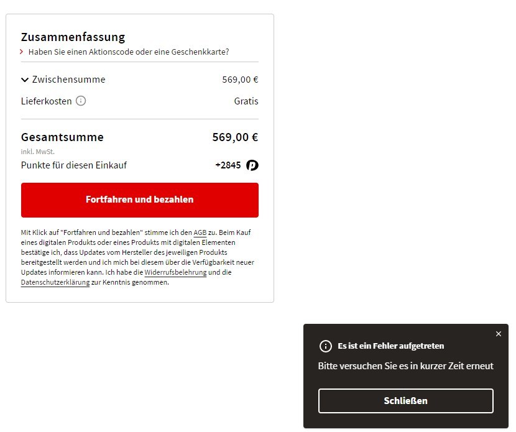Click the Gratis delivery cost text
Image resolution: width=516 pixels, height=432 pixels.
[246, 101]
